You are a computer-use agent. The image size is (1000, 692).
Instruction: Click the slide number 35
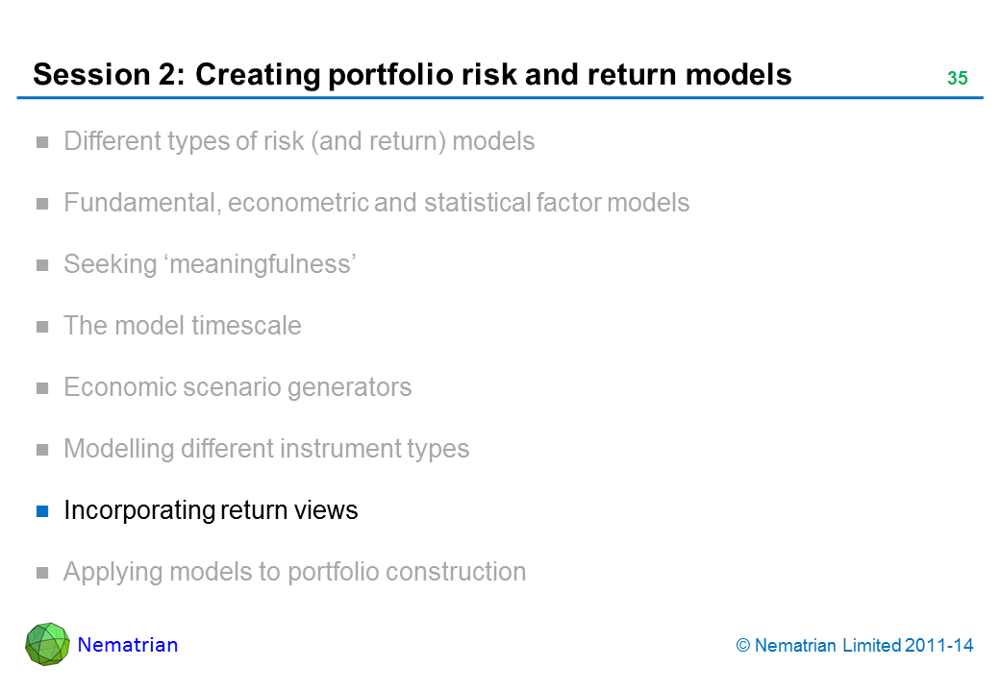[957, 79]
